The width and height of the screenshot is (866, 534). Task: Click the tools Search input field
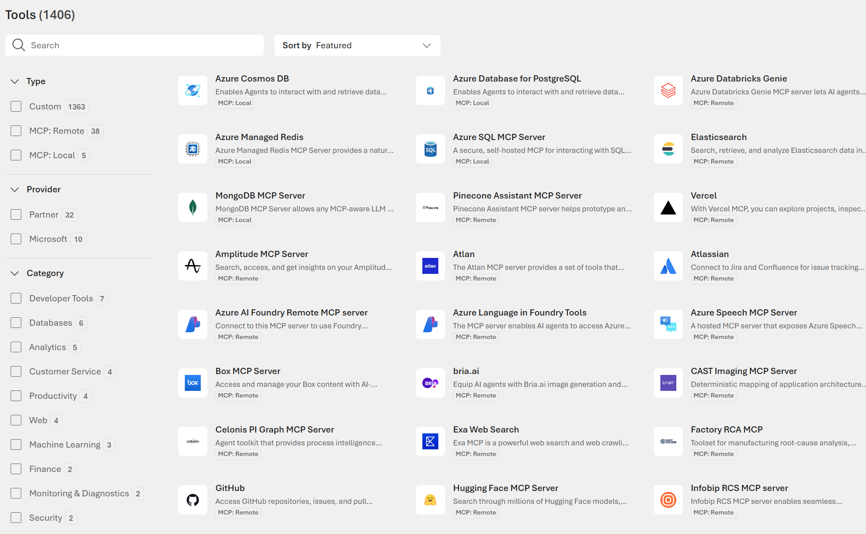pos(142,45)
